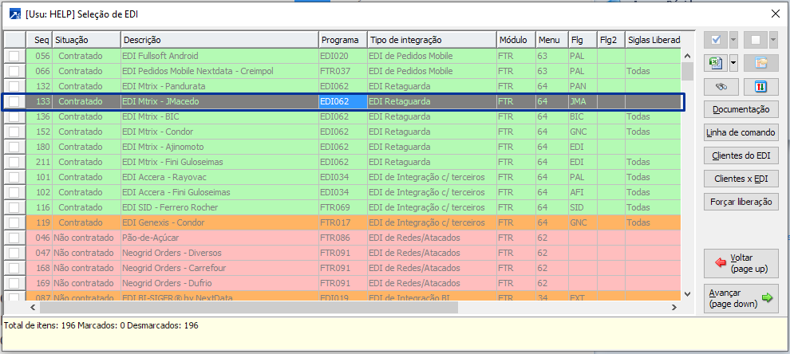Viewport: 790px width, 354px height.
Task: Open the Documentação button
Action: [x=741, y=109]
